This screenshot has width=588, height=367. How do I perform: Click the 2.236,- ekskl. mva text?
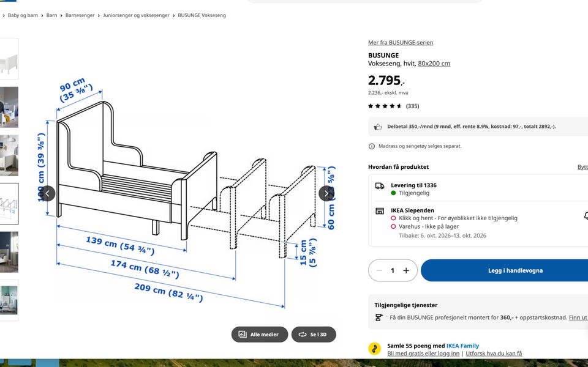click(x=388, y=93)
